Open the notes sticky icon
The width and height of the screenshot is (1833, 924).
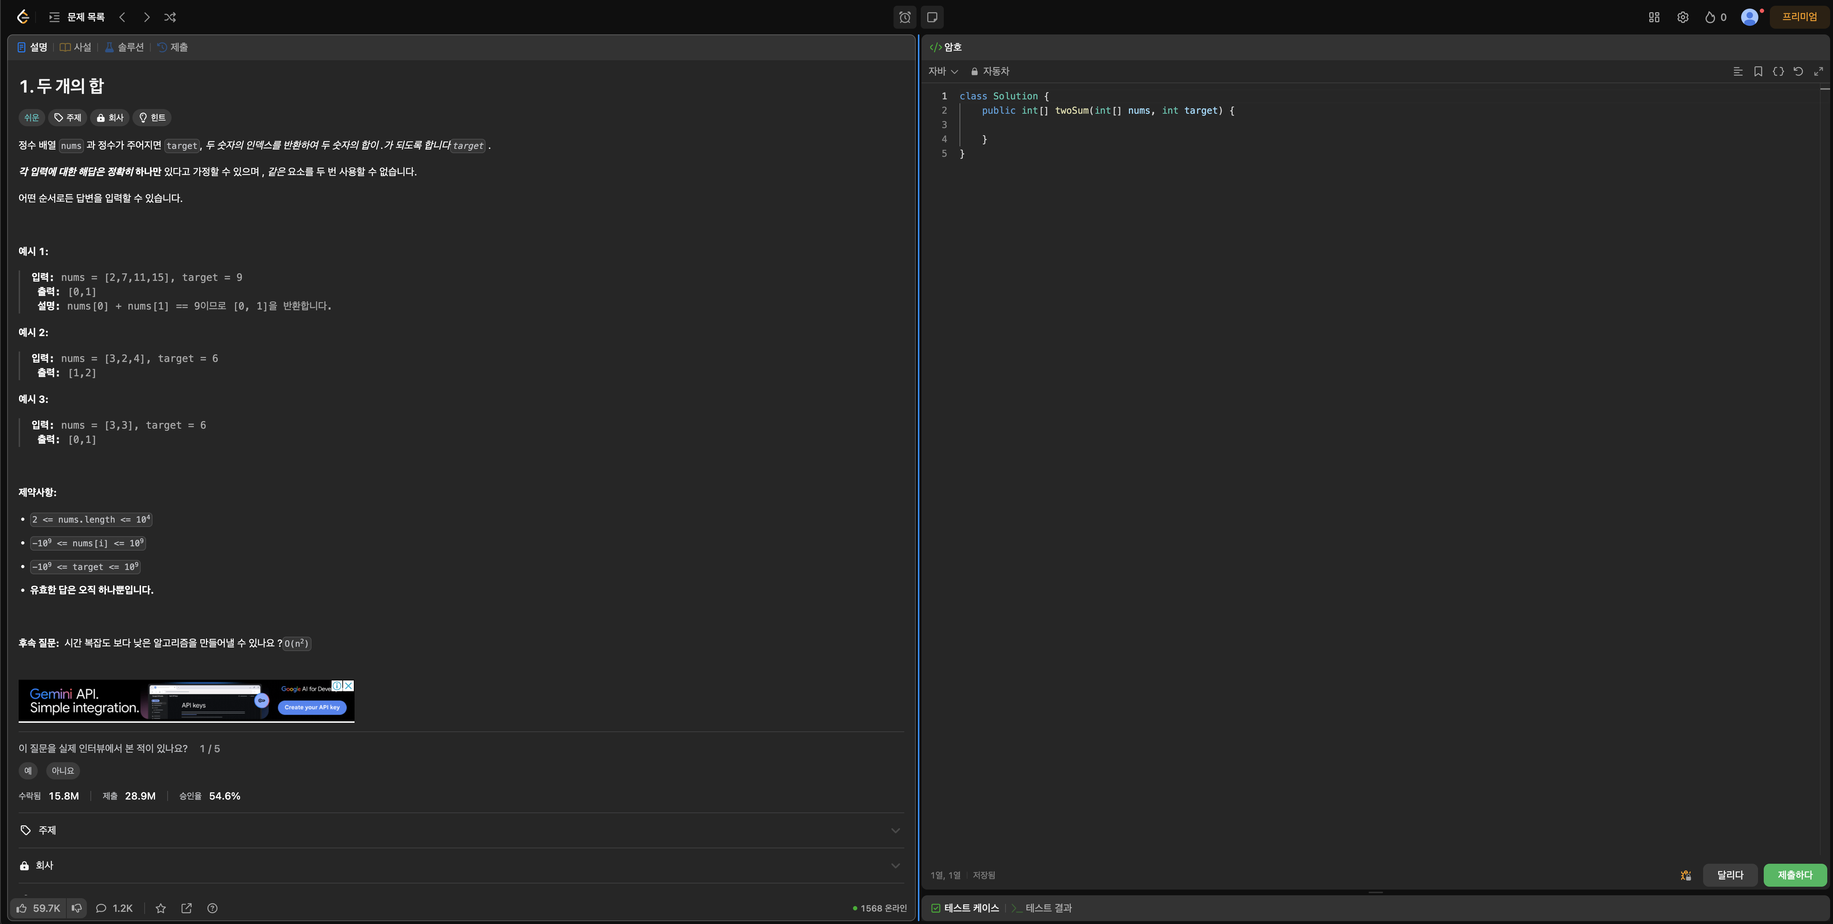932,17
